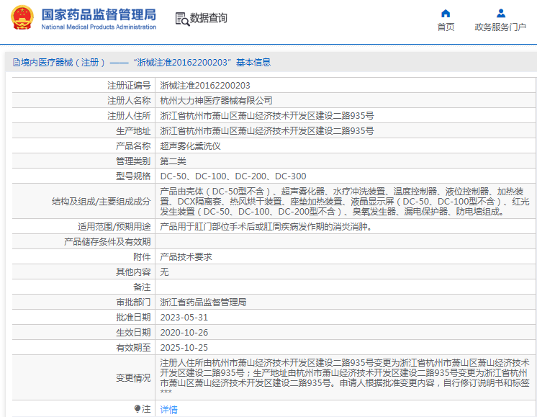Select approval department 浙江省药品监督管理局
The height and width of the screenshot is (417, 537).
(x=203, y=302)
